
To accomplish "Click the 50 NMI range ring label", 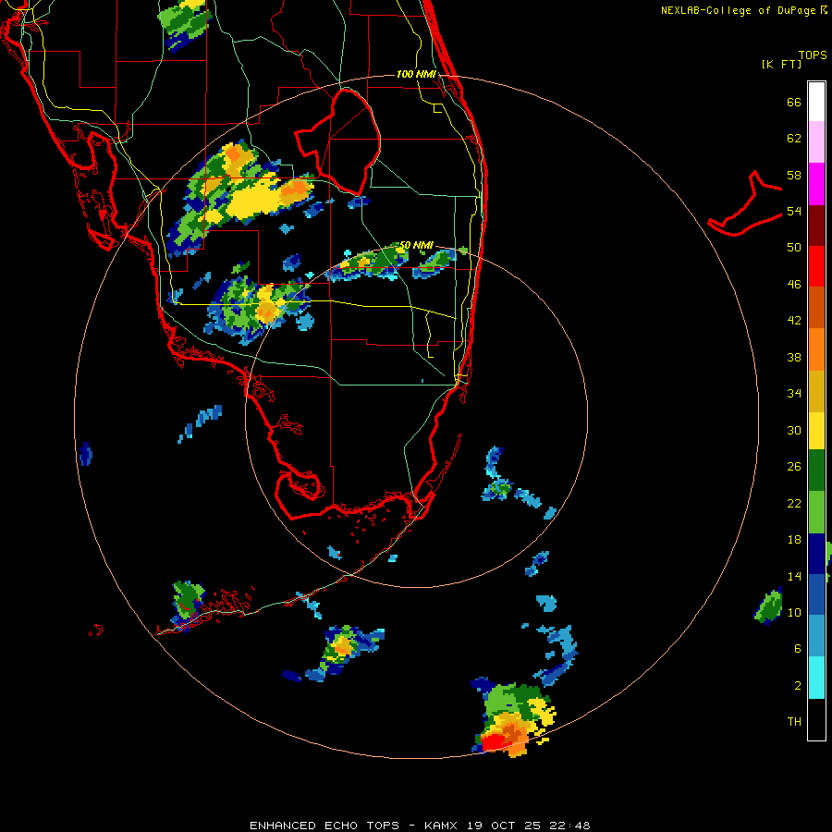I will (416, 245).
